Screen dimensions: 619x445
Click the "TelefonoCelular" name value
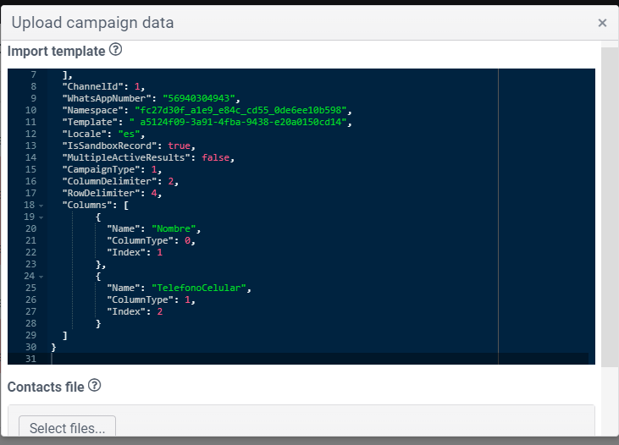[198, 288]
